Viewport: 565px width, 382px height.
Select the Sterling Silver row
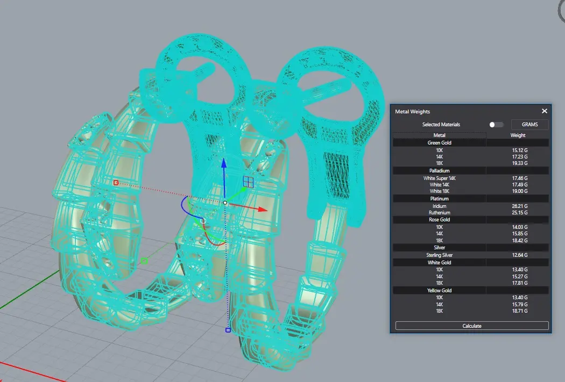click(x=471, y=255)
